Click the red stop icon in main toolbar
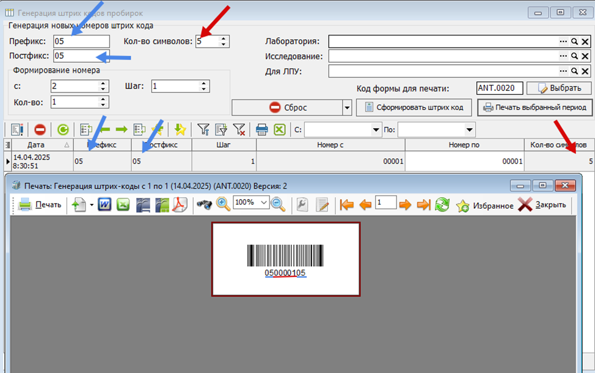This screenshot has height=373, width=595. (40, 129)
